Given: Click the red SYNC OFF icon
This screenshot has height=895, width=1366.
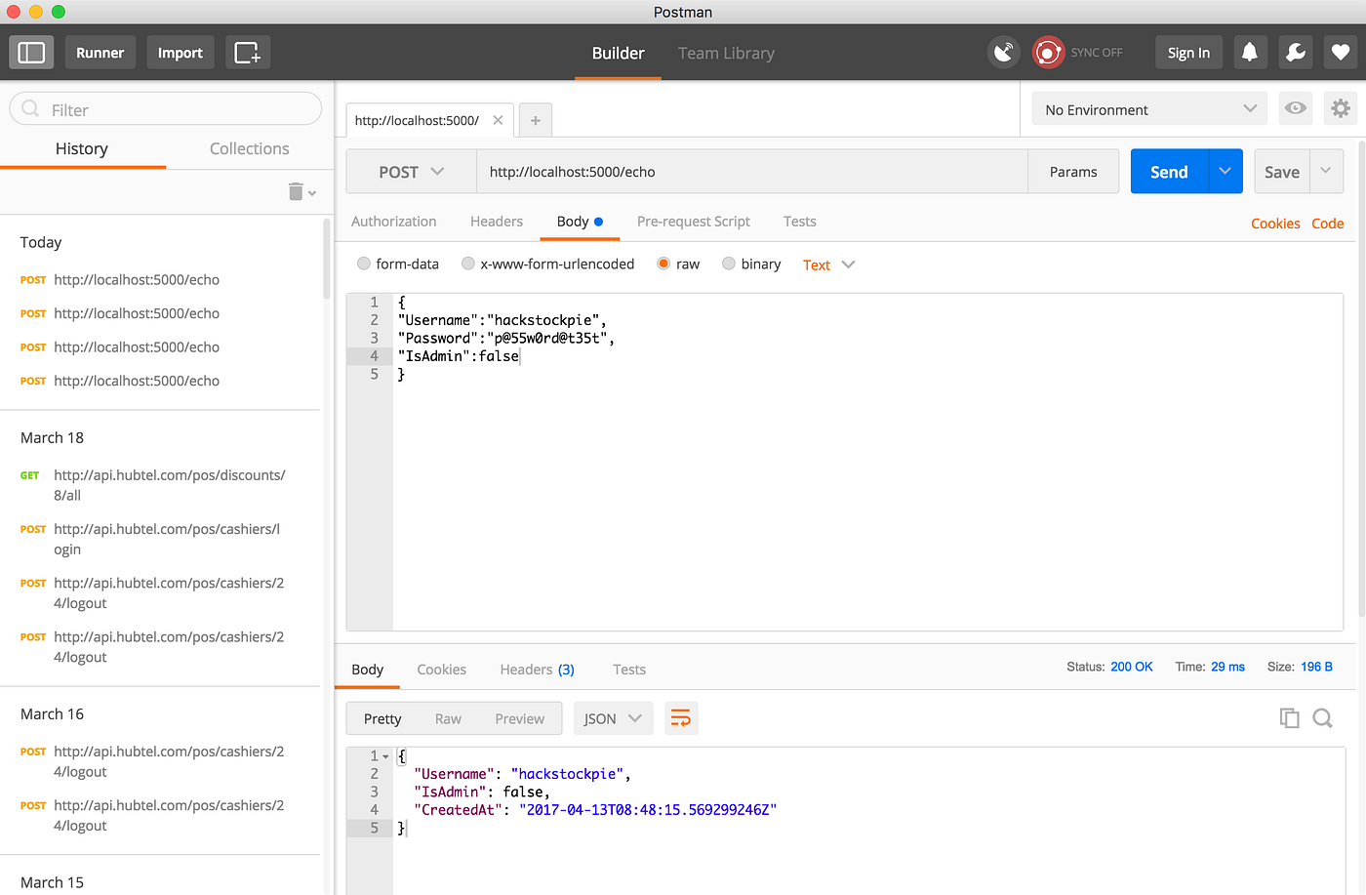Looking at the screenshot, I should [x=1048, y=52].
